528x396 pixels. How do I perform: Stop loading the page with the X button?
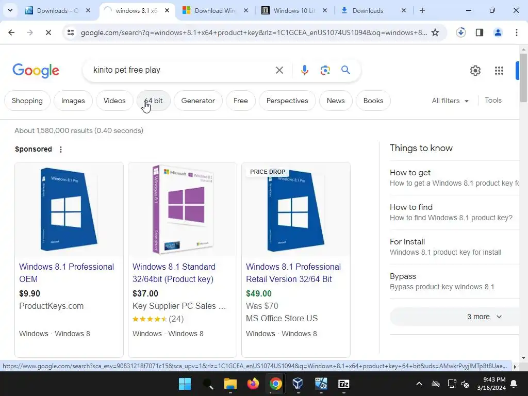(x=48, y=32)
